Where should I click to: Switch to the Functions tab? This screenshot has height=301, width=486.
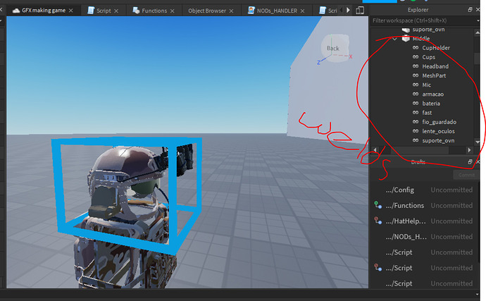(x=154, y=11)
